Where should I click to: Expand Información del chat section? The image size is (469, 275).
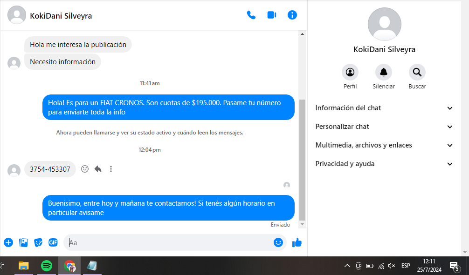pos(384,108)
